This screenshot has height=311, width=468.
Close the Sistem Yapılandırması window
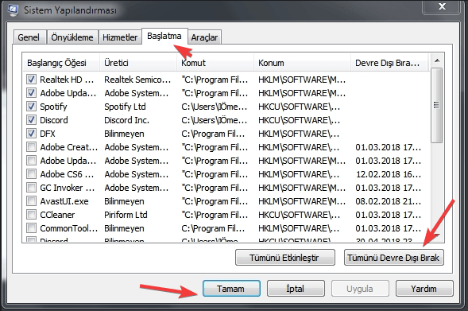tap(441, 6)
